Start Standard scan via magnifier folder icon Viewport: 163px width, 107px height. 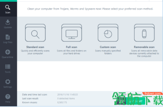(x=35, y=33)
